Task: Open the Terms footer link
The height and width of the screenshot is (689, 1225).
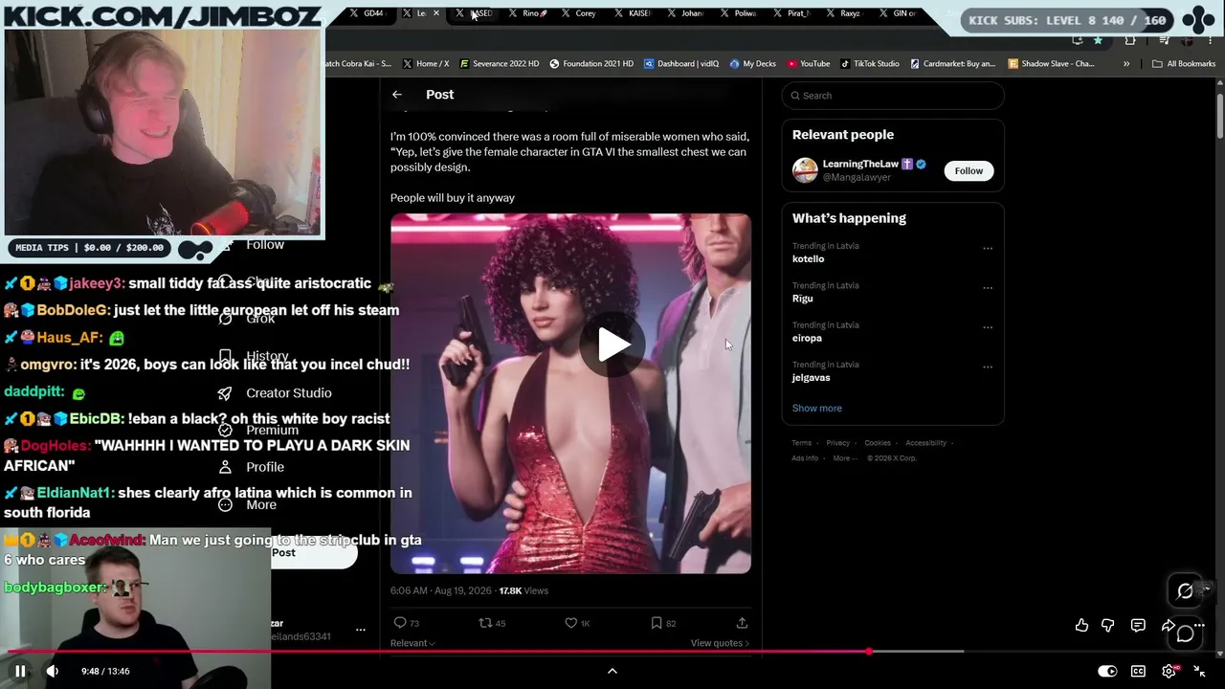Action: point(801,443)
